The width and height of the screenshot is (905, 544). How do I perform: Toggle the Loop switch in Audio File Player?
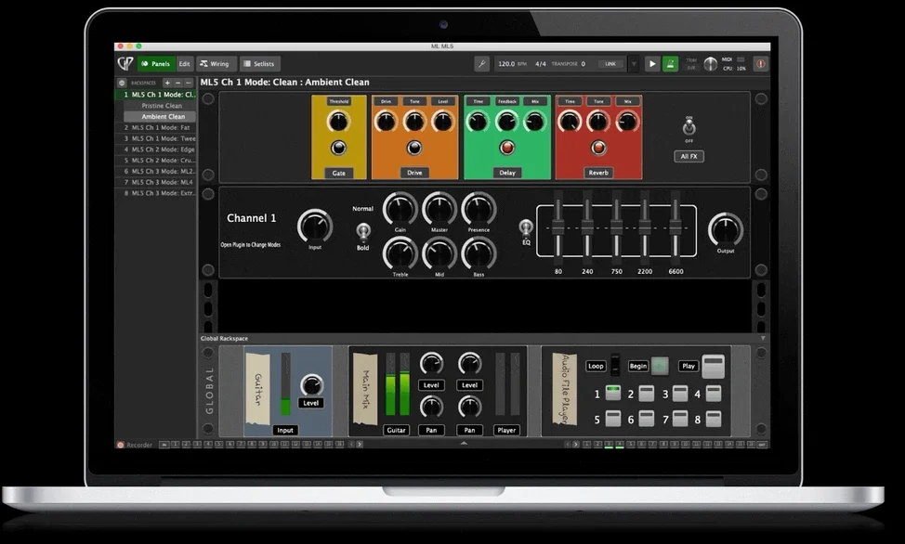pos(615,365)
